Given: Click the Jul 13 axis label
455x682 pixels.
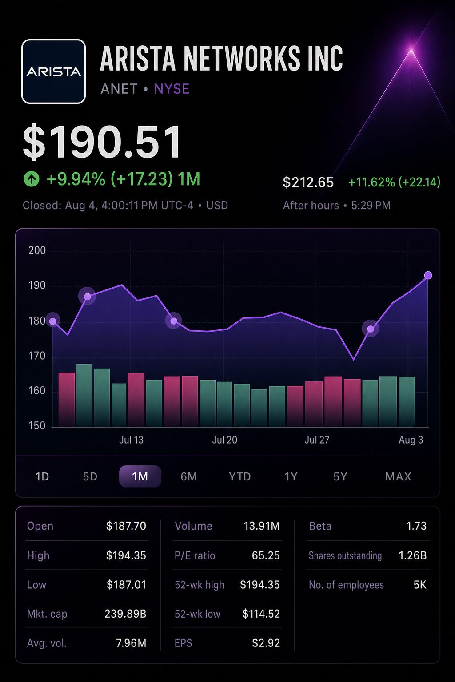Looking at the screenshot, I should coord(132,440).
